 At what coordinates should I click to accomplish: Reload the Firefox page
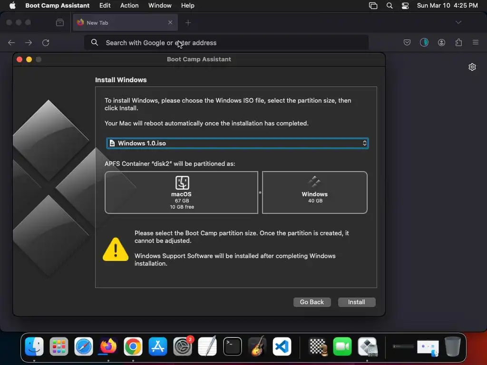46,42
